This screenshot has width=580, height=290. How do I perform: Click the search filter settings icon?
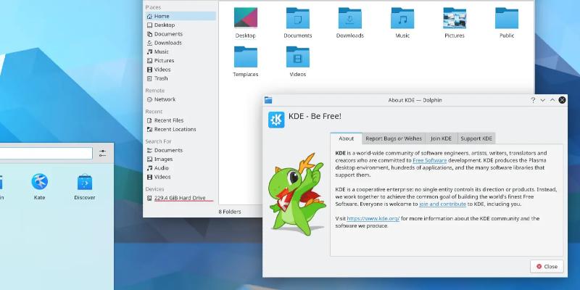(x=103, y=153)
